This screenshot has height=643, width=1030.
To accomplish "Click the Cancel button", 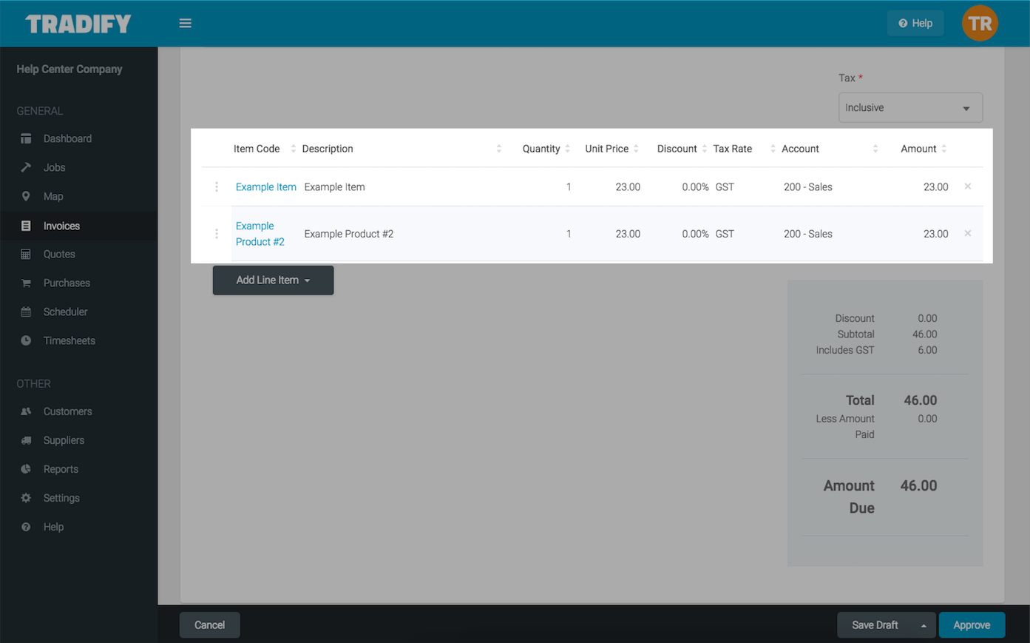I will click(x=209, y=625).
